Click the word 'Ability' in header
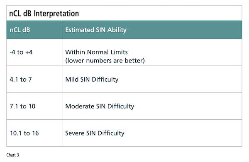 coord(117,30)
